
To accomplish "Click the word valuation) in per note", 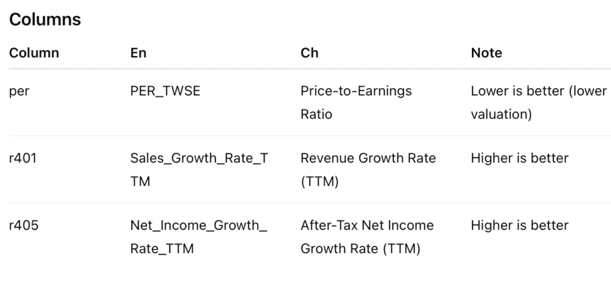I will (501, 114).
